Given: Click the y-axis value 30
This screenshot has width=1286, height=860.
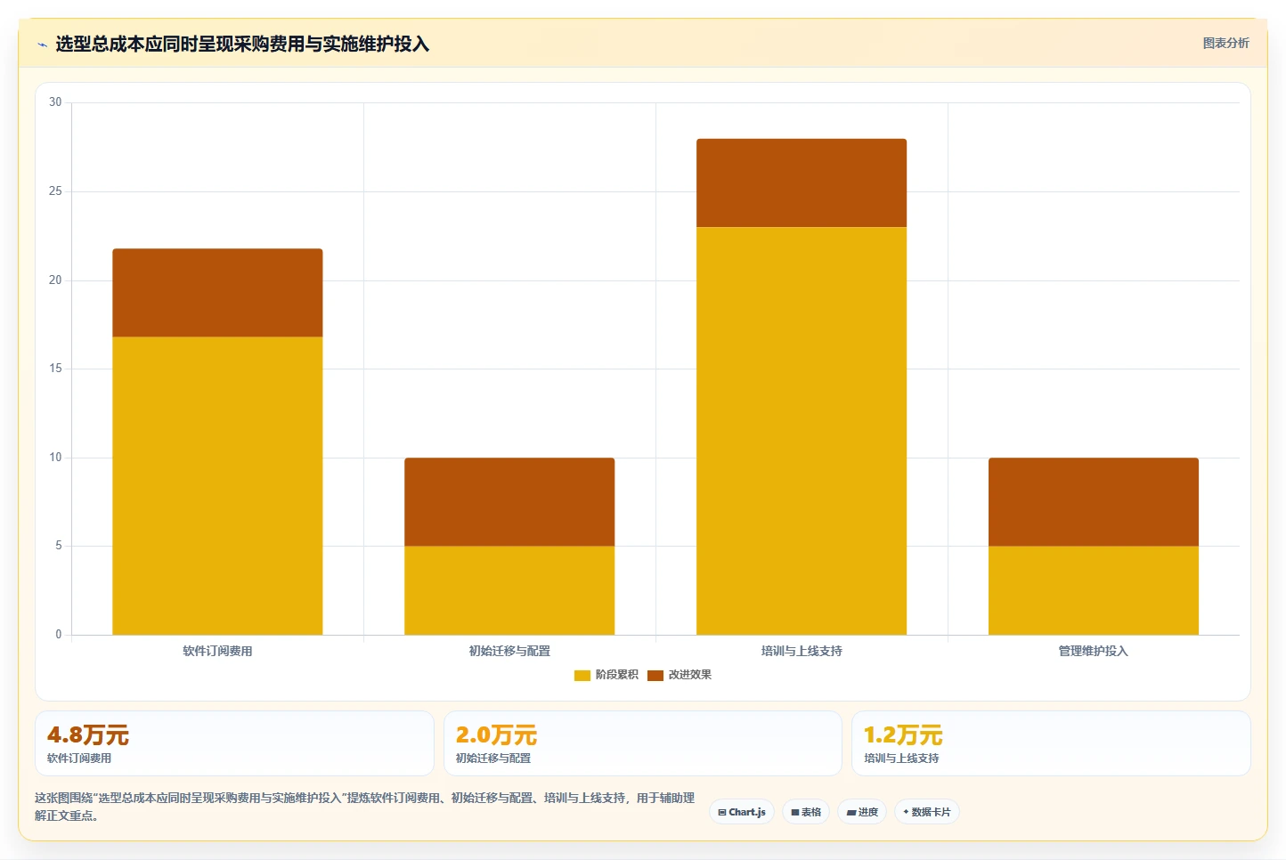Looking at the screenshot, I should tap(55, 102).
